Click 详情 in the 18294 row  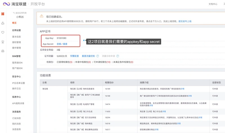(x=200, y=118)
